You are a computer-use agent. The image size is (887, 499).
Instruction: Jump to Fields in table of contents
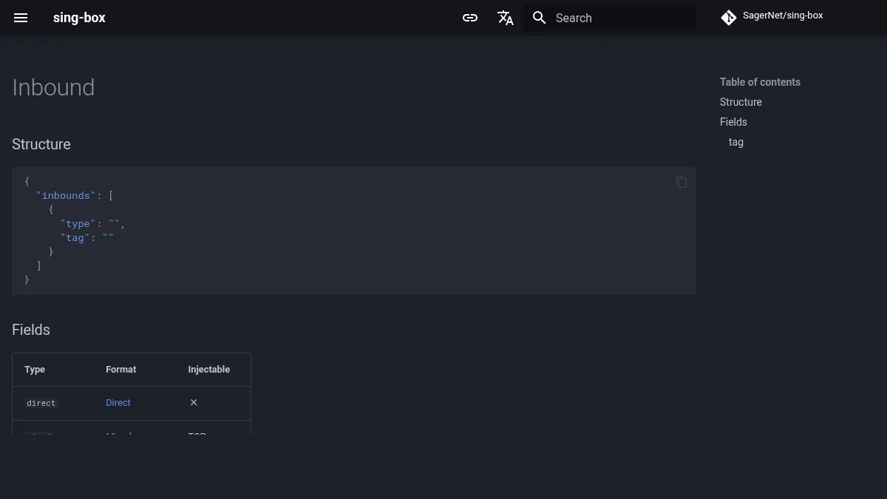[733, 122]
